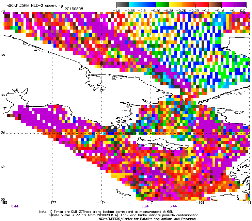This screenshot has height=221, width=252.
Task: Click the gray segment of the color bar
Action: coord(123,4)
